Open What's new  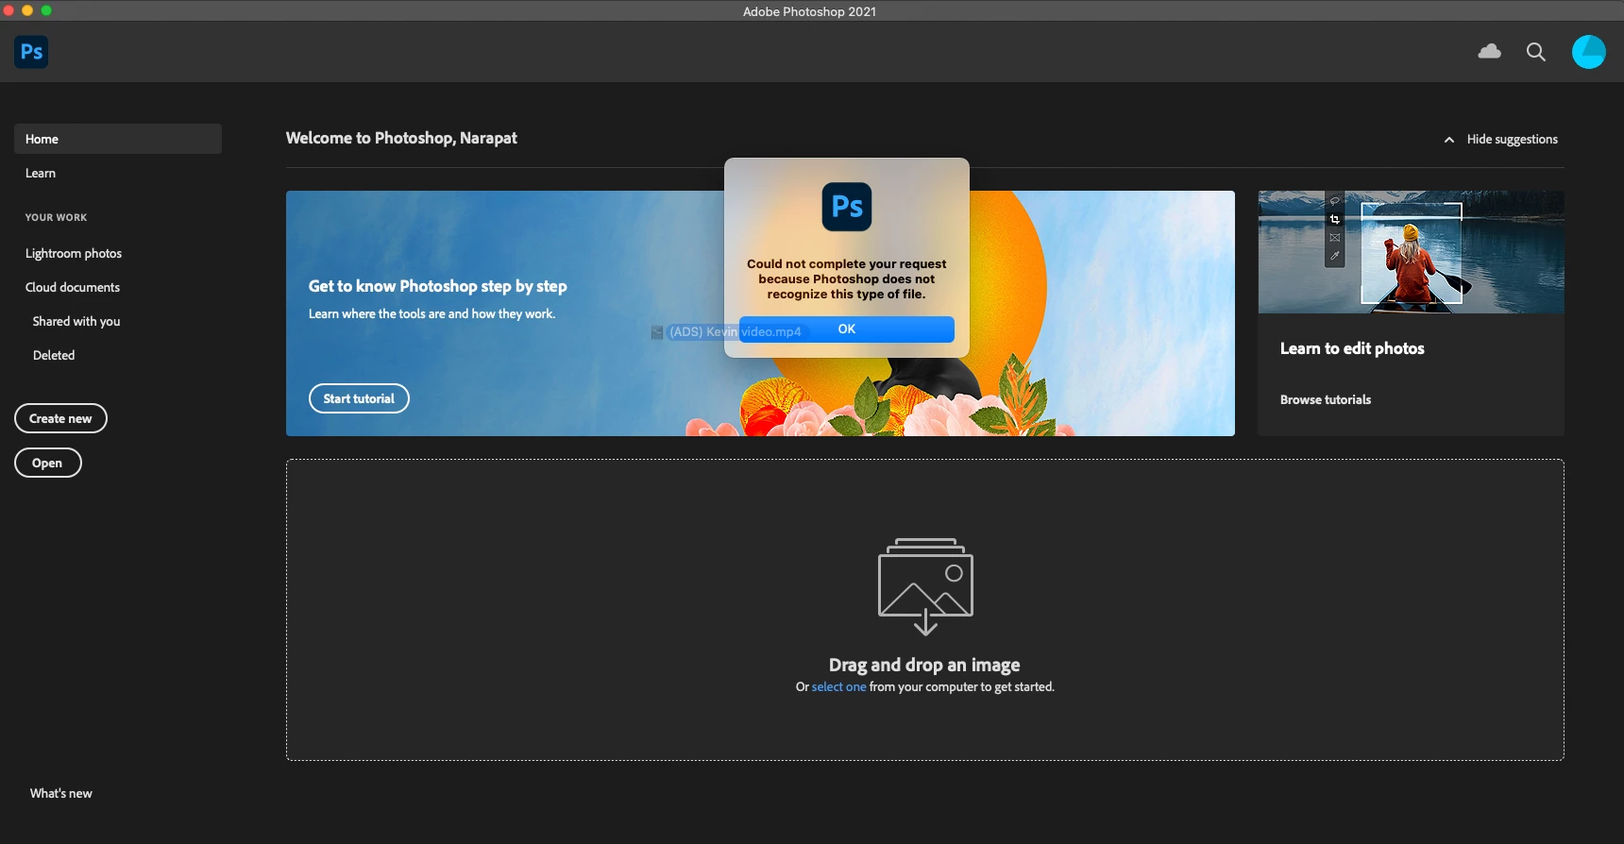point(61,793)
